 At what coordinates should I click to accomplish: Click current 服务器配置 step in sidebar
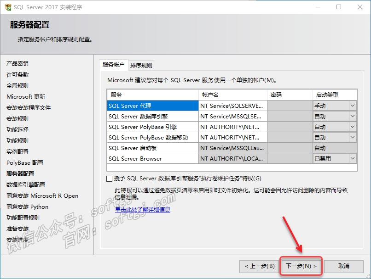[20, 173]
